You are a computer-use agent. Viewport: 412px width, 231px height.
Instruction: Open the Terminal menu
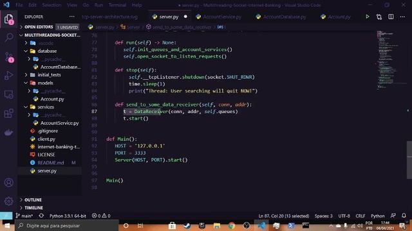click(117, 5)
